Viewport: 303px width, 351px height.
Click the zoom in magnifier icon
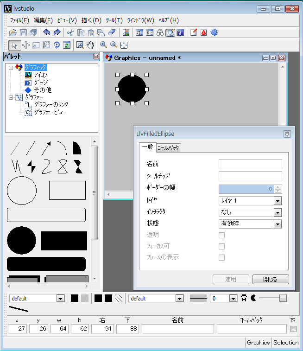[x=103, y=45]
